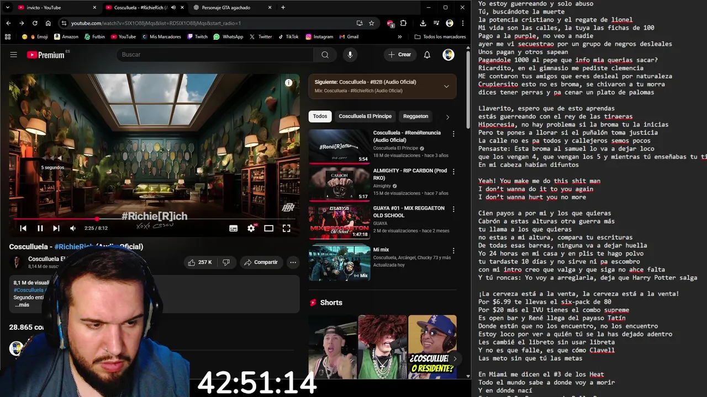The height and width of the screenshot is (397, 707).
Task: Skip to next video in player
Action: tap(56, 228)
